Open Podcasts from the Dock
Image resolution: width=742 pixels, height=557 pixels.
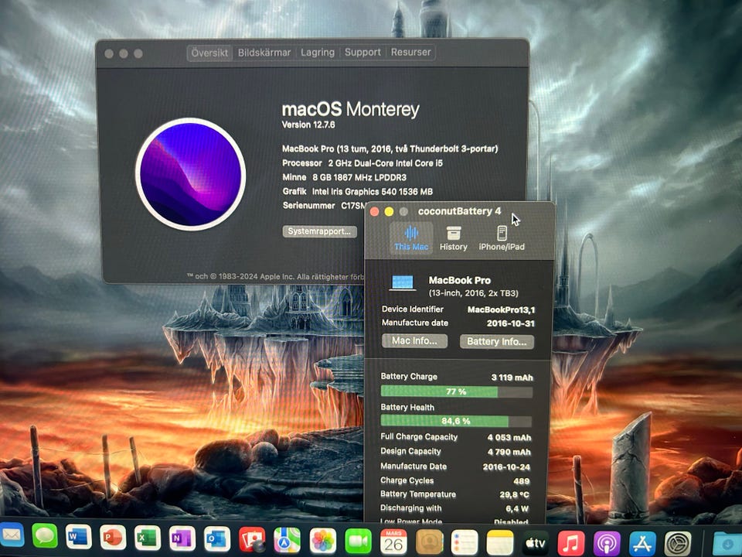tap(607, 543)
